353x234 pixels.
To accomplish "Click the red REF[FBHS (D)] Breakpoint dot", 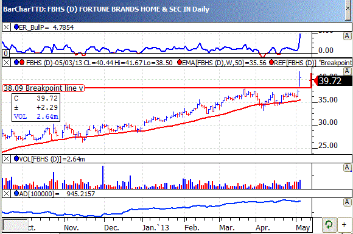I will click(x=271, y=62).
